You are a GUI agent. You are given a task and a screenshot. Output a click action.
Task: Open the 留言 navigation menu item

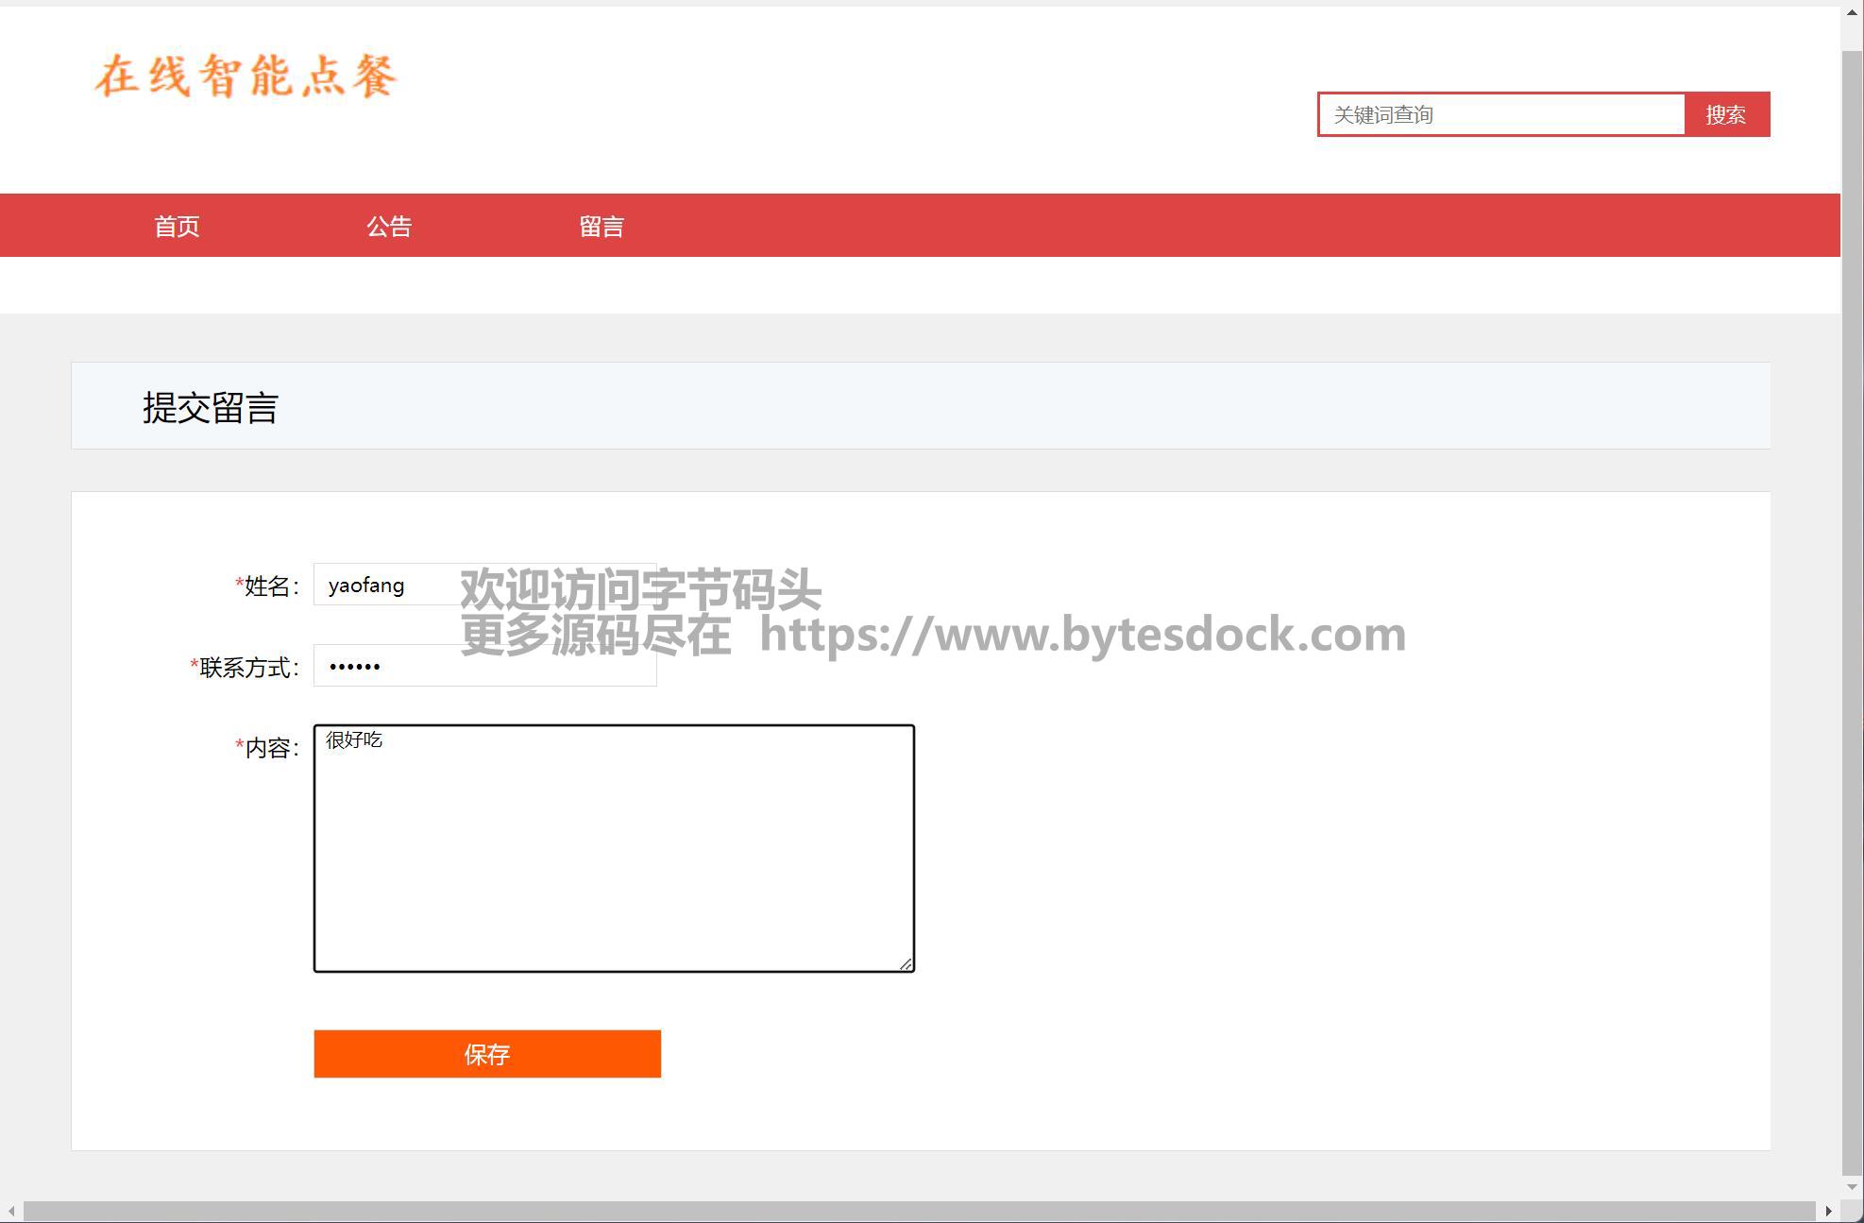tap(602, 227)
